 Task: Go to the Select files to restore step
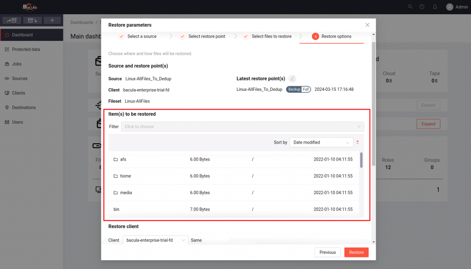tap(271, 36)
